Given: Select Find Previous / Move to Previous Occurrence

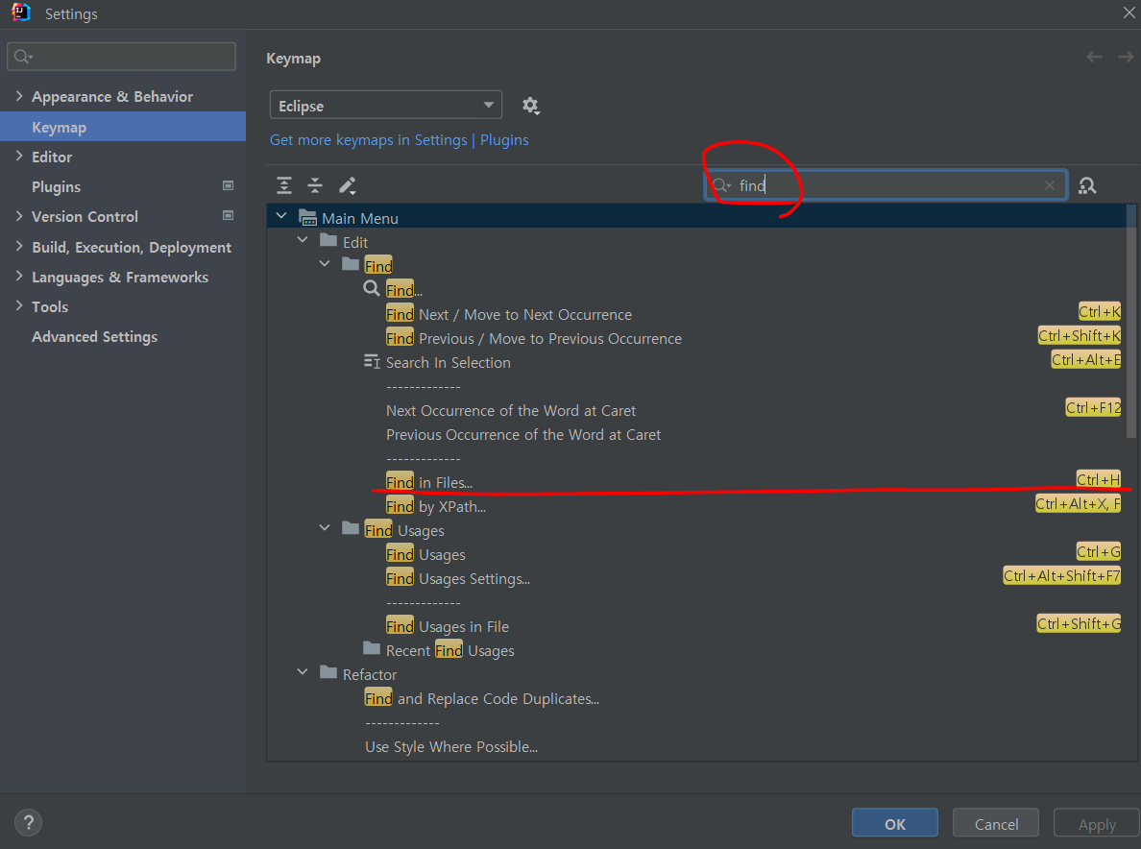Looking at the screenshot, I should coord(533,338).
